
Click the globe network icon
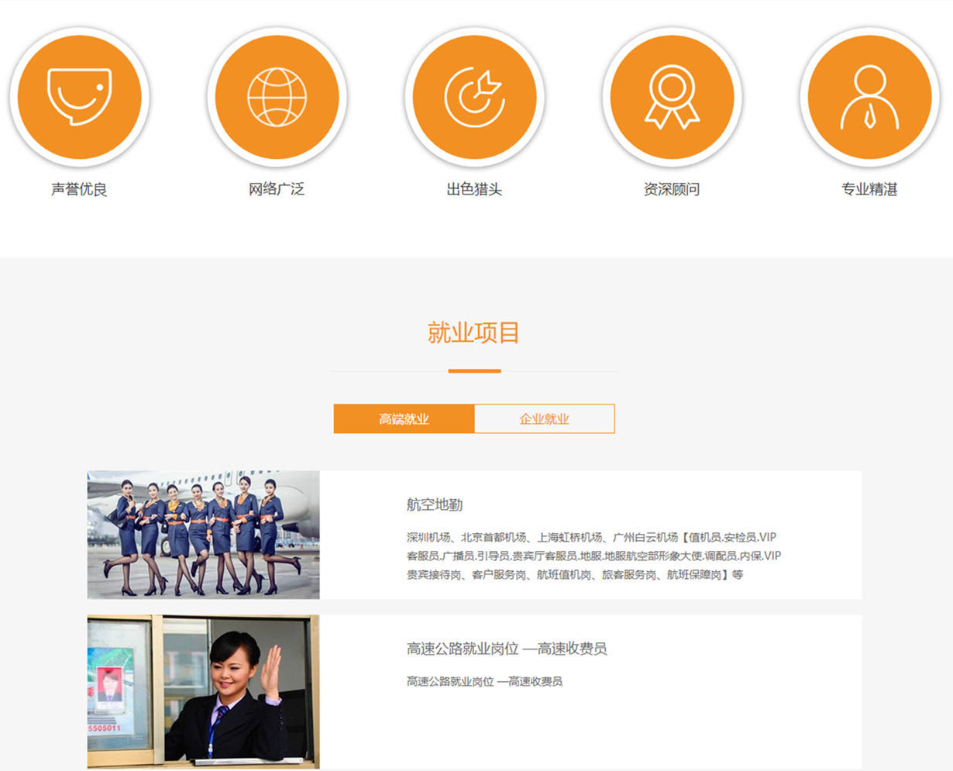coord(277,97)
